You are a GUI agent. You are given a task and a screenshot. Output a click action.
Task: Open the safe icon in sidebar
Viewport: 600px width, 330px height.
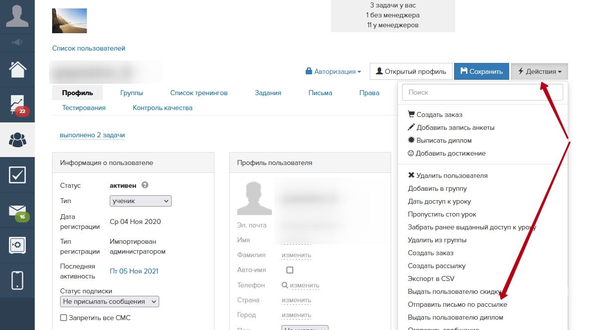[17, 245]
